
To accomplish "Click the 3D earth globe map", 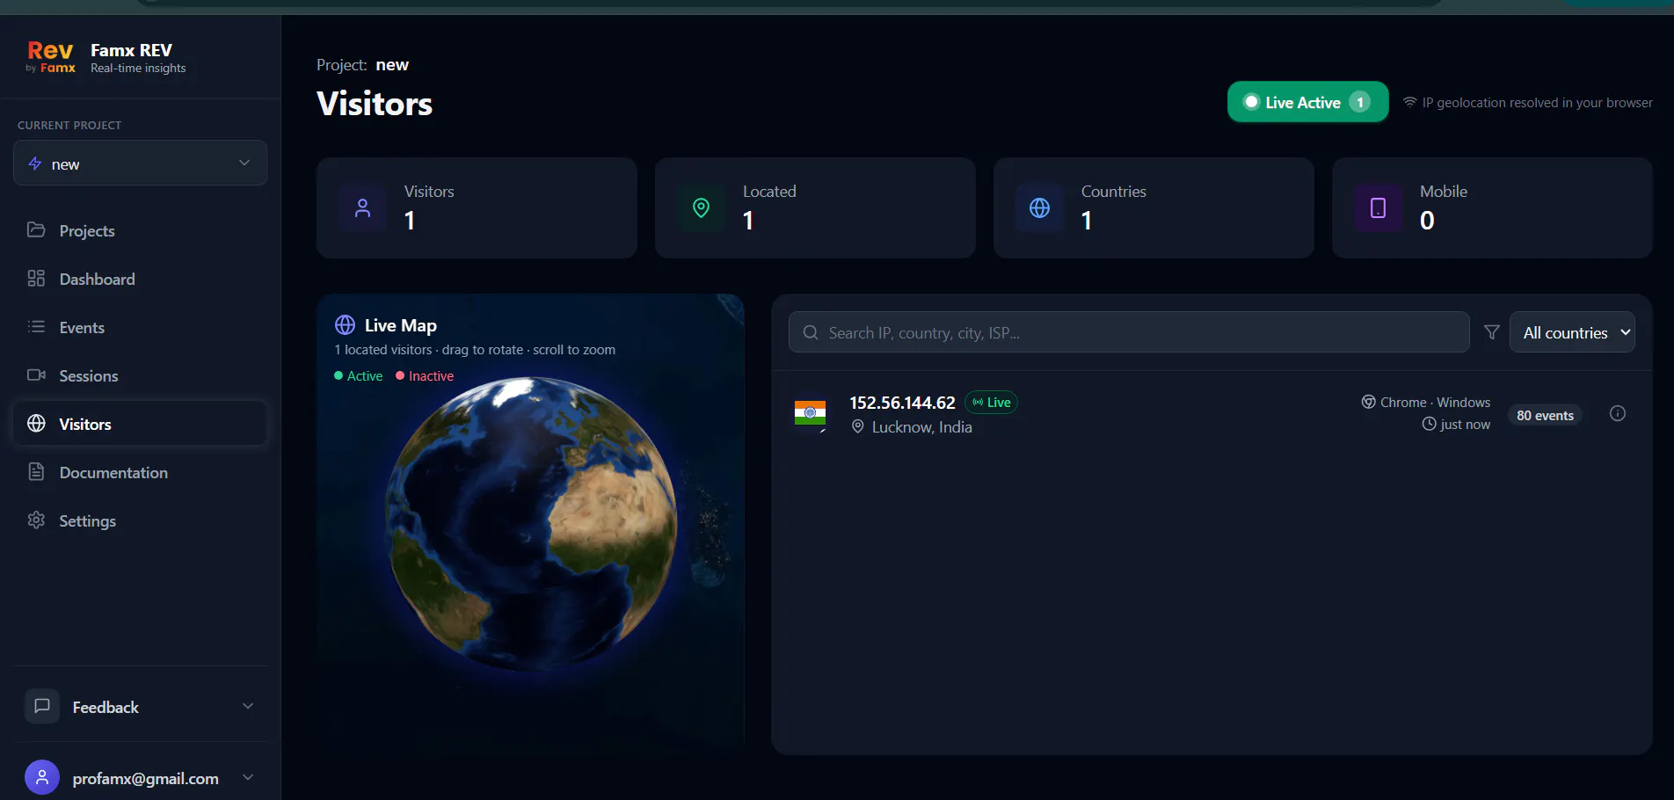I will (x=531, y=524).
